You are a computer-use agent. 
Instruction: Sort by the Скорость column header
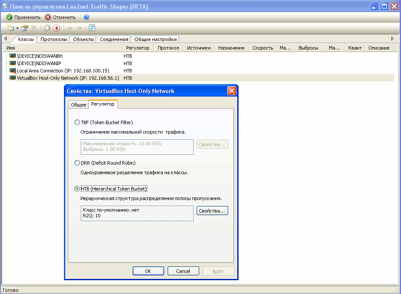[262, 48]
